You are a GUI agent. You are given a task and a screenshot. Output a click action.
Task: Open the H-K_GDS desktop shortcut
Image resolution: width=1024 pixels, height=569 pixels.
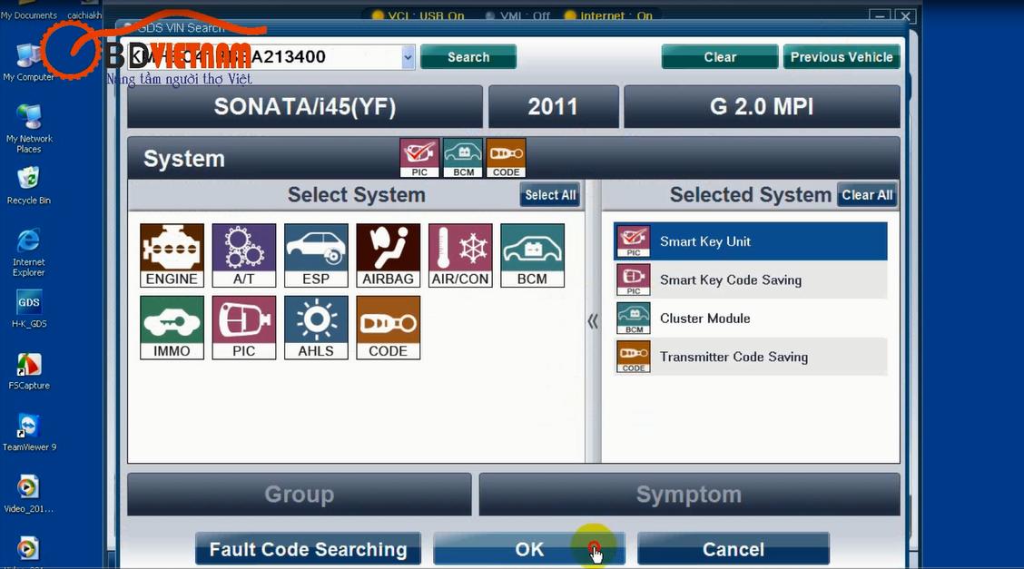pos(29,309)
